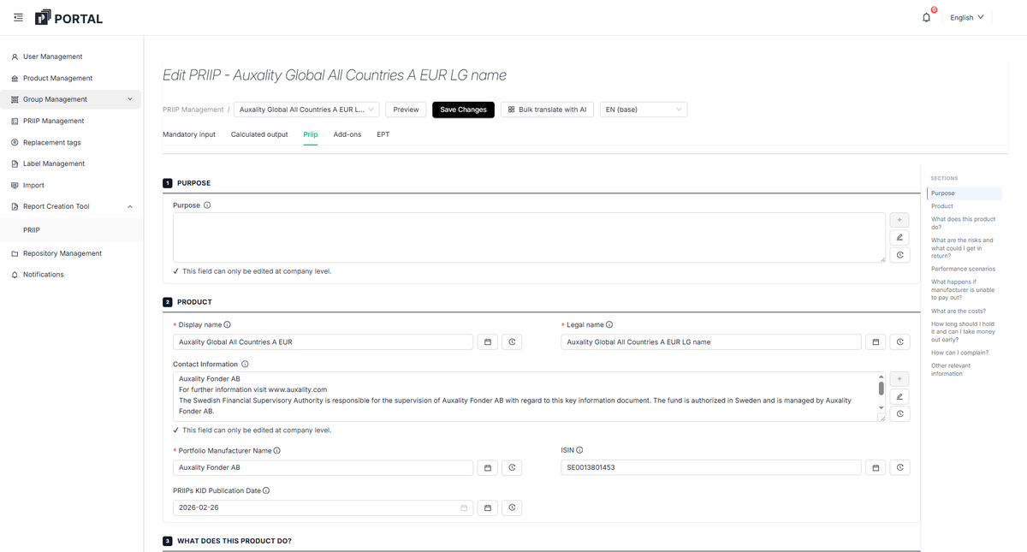Open Replacement tags page
The image size is (1027, 552).
[x=51, y=142]
